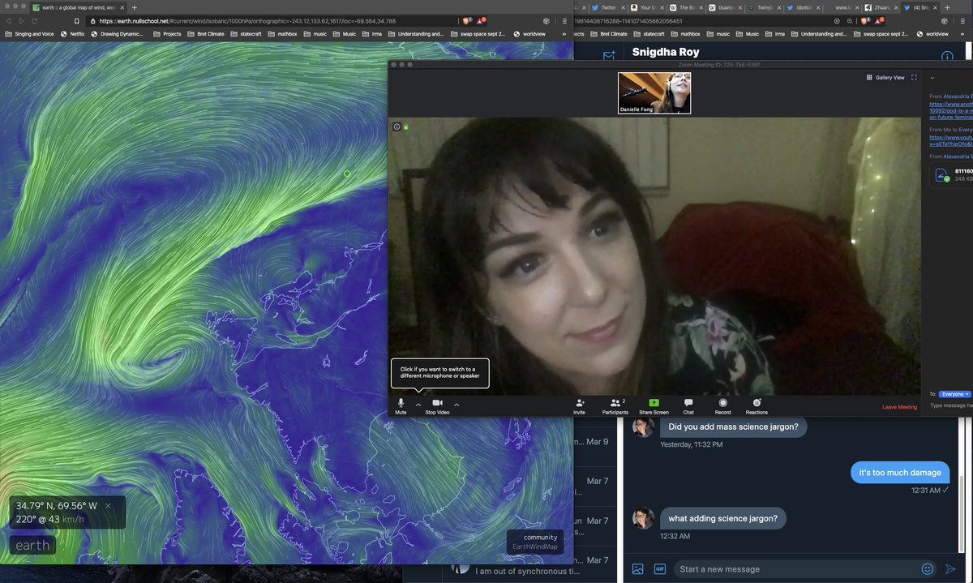
Task: Enter Zoom full screen mode
Action: 915,78
